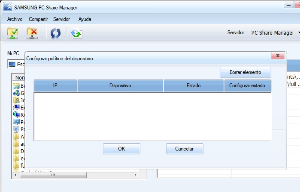Select the libraries folder icon in Mi PC list
The width and height of the screenshot is (300, 192).
click(16, 86)
